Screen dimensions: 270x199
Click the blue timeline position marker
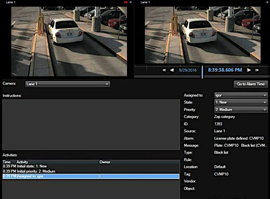(202, 72)
